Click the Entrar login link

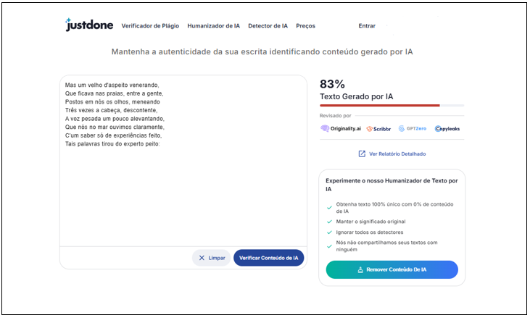(367, 26)
